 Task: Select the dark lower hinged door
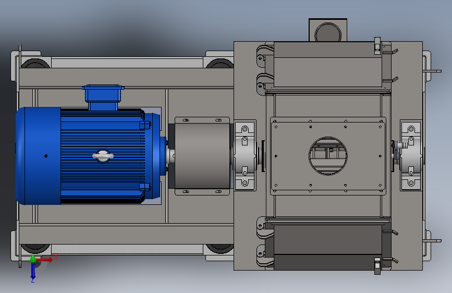(x=328, y=248)
